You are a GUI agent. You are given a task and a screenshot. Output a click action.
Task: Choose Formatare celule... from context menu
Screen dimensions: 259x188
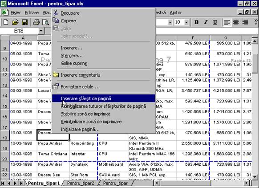click(x=104, y=87)
